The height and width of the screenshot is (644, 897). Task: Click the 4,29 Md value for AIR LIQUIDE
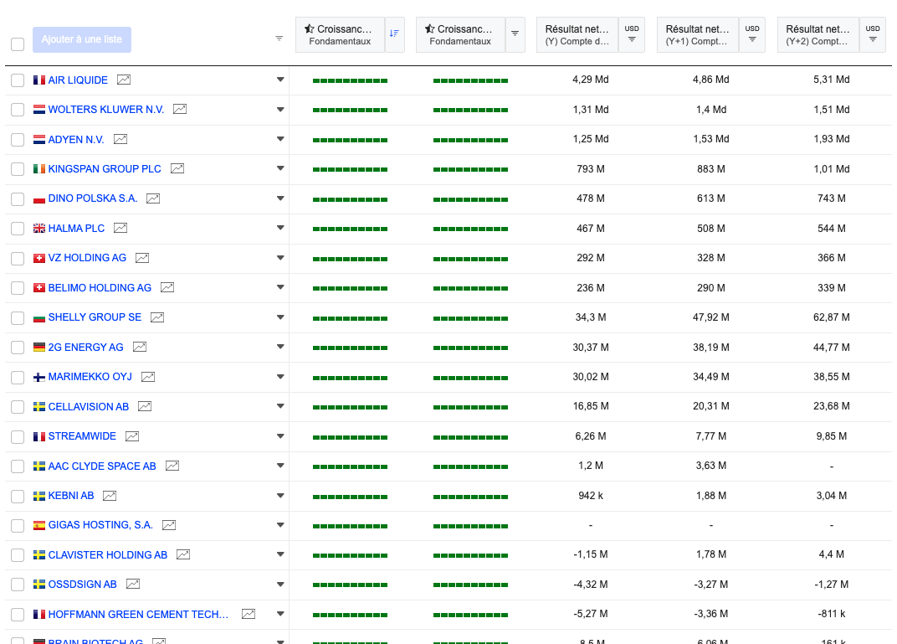click(x=591, y=80)
